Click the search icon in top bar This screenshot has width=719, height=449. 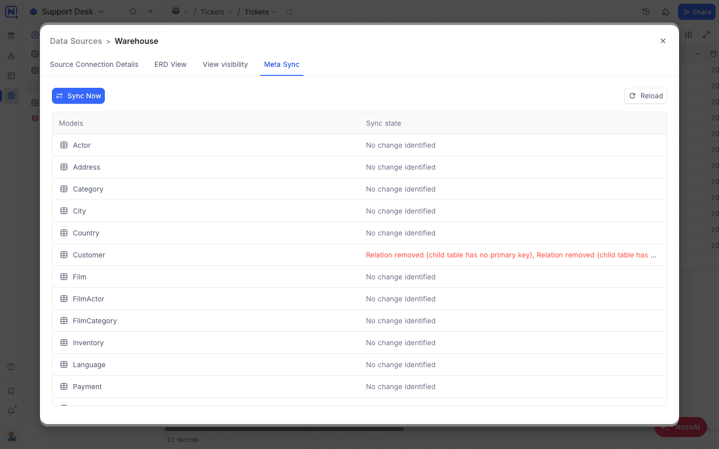133,11
